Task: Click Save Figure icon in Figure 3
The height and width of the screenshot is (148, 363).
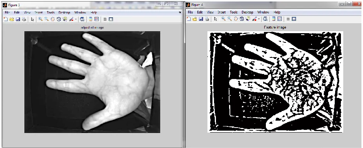Action: 18,19
